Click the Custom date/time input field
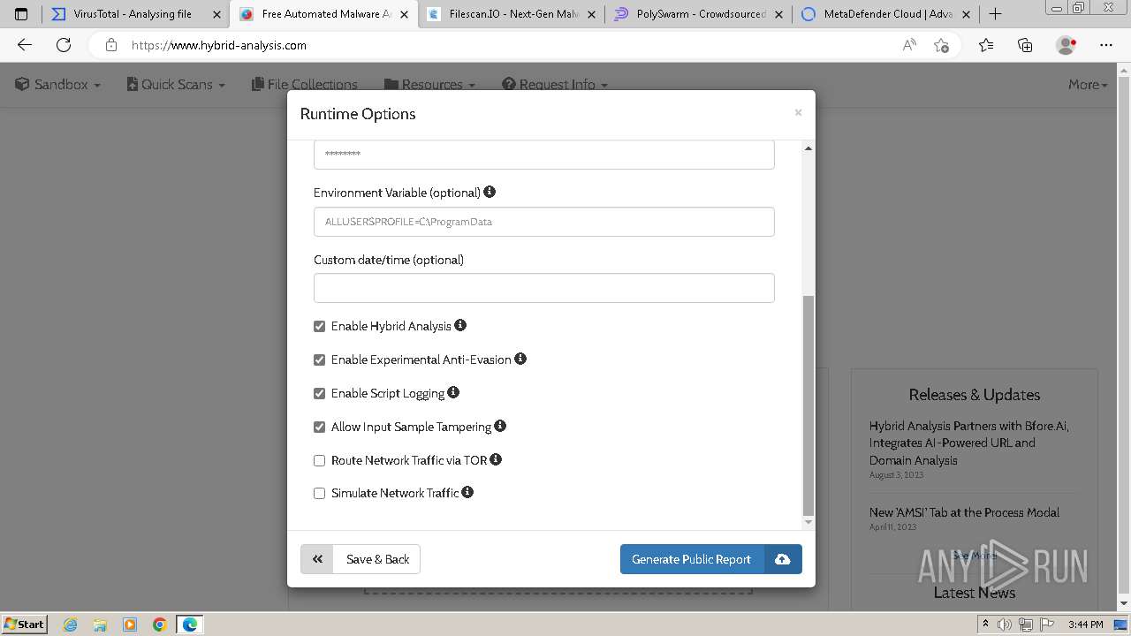 pyautogui.click(x=543, y=288)
